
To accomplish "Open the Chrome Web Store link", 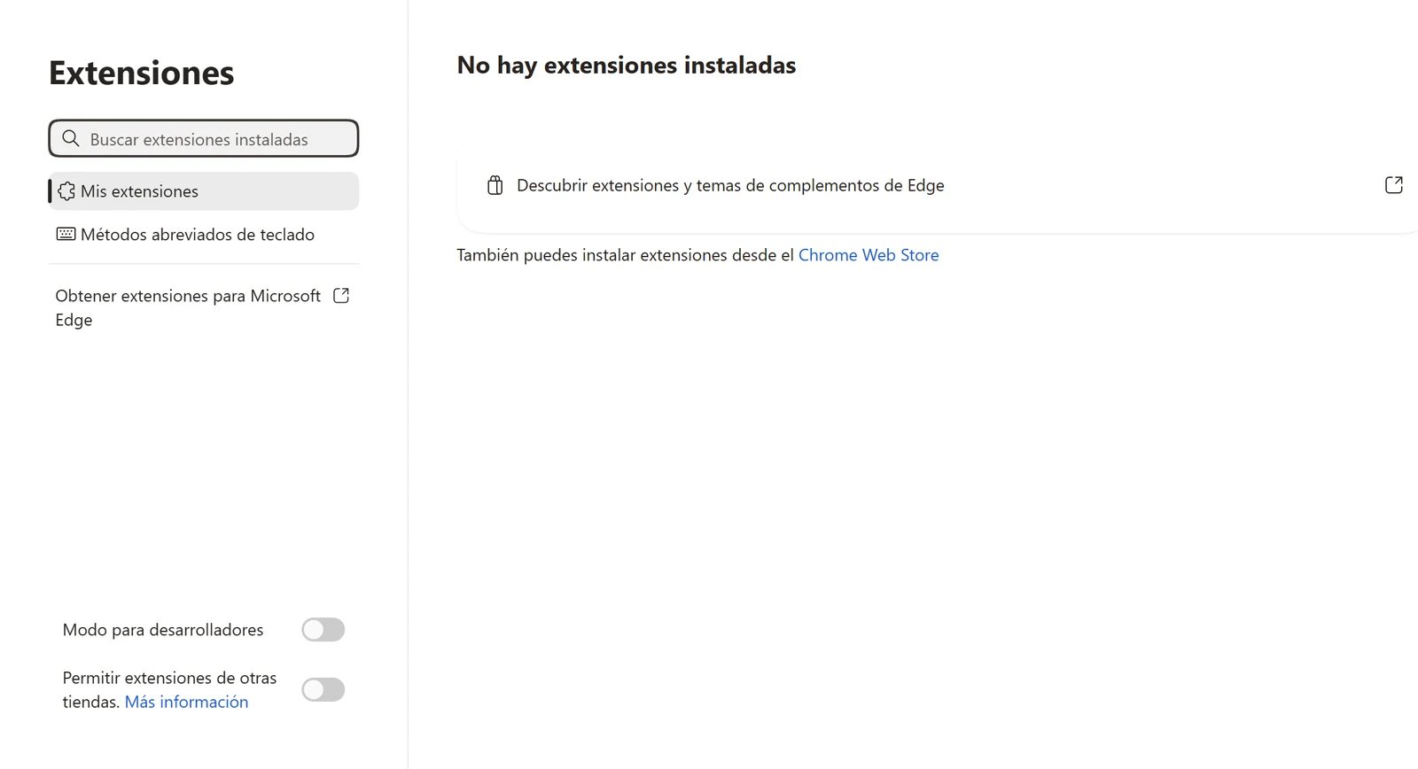I will point(869,255).
